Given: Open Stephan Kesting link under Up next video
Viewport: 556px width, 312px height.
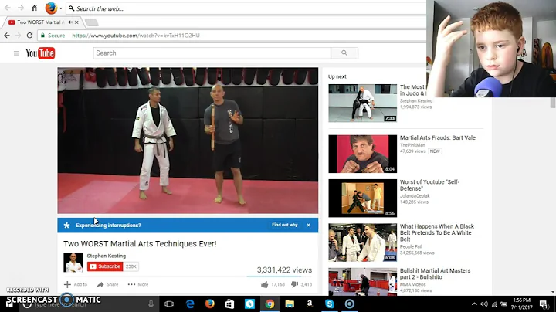Looking at the screenshot, I should 416,100.
